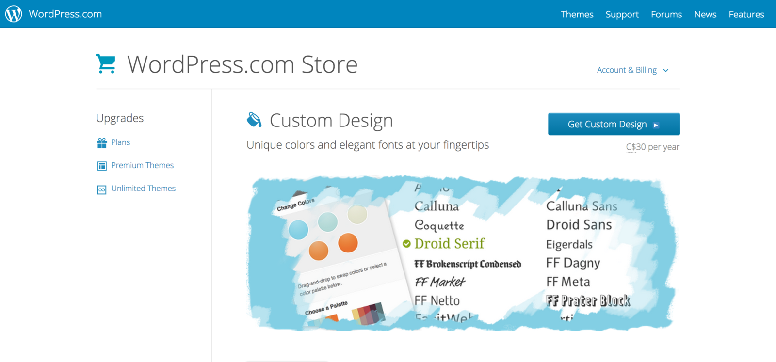Open the Premium Themes link
The image size is (776, 362).
(142, 165)
